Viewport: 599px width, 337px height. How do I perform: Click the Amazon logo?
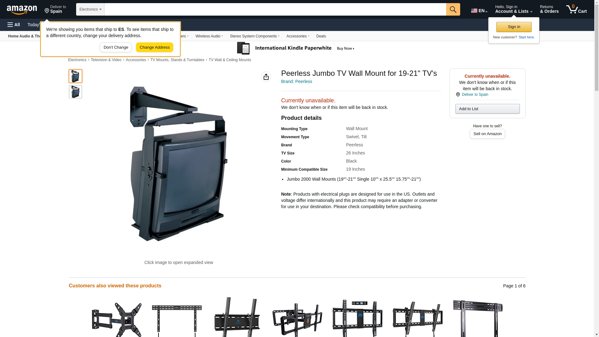coord(22,10)
